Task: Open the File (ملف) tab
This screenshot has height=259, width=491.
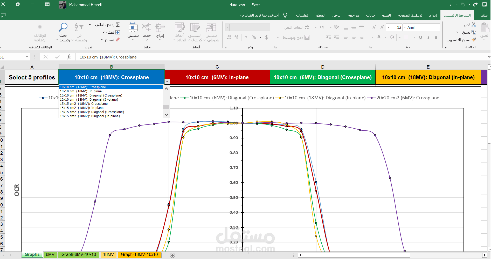Action: tap(484, 15)
